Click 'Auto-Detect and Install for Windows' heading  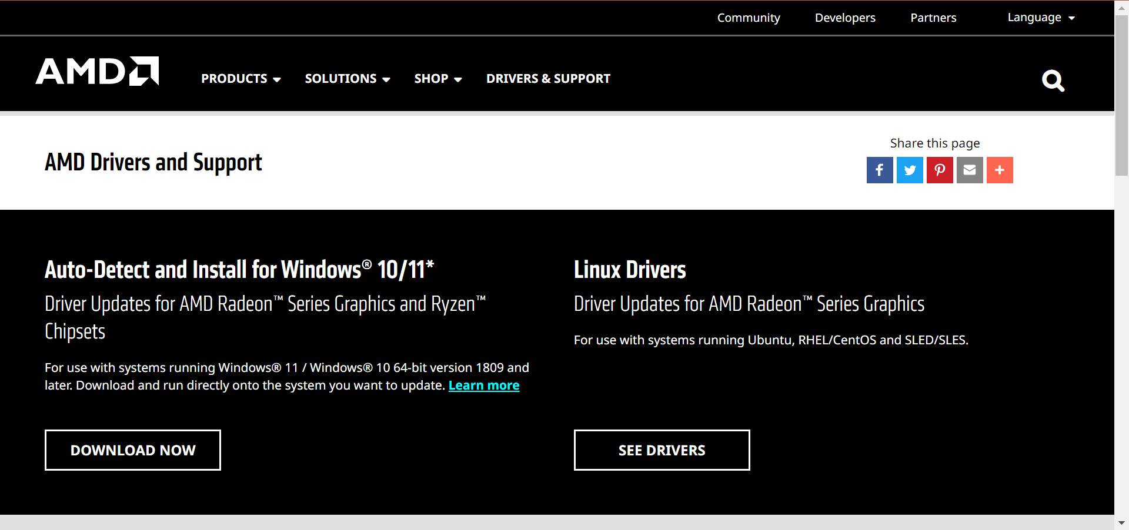pos(239,270)
